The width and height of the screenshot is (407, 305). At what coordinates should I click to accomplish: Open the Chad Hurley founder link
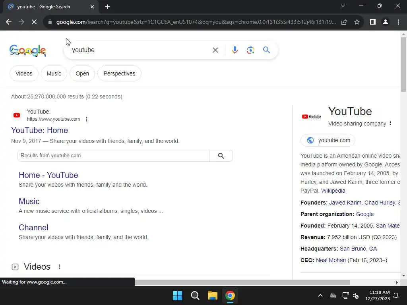[x=380, y=203]
